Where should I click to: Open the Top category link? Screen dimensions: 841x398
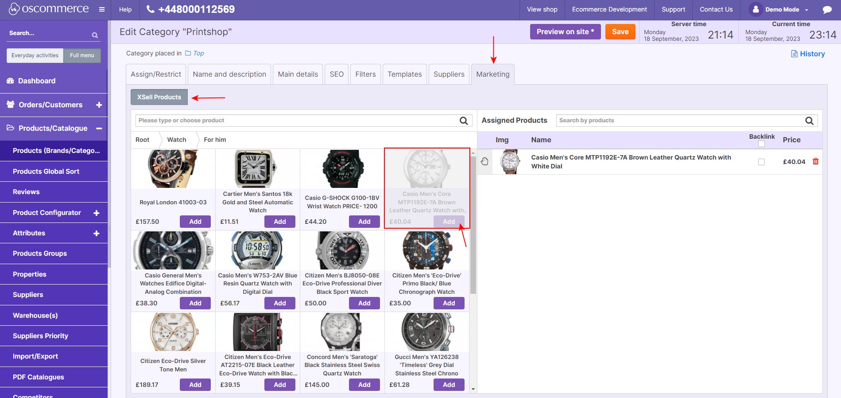point(198,53)
